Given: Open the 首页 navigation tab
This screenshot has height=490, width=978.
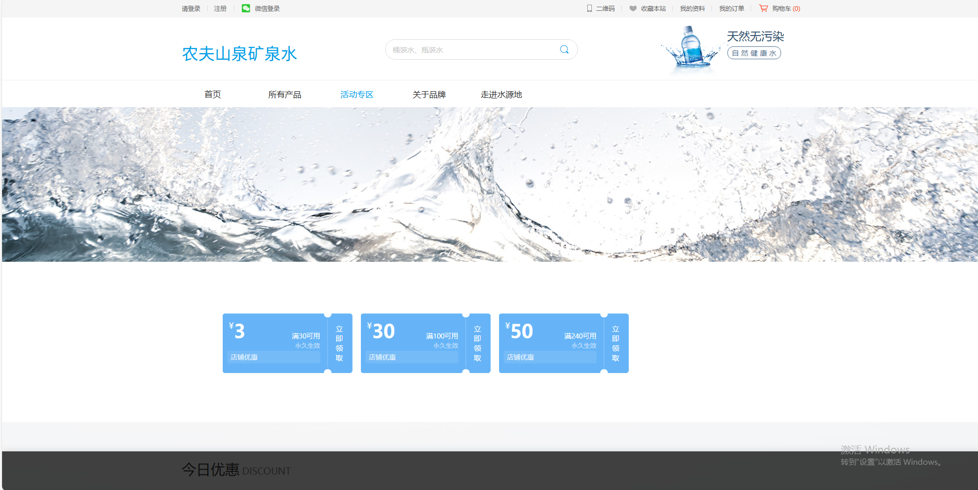Looking at the screenshot, I should pyautogui.click(x=212, y=94).
